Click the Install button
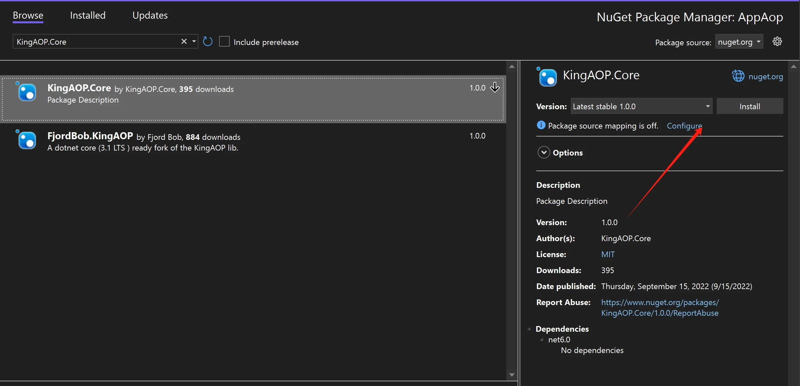 [750, 106]
